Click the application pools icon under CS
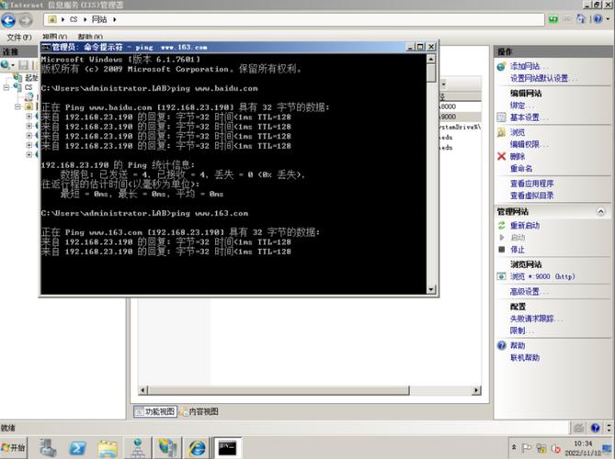Viewport: 615px width, 459px height. [29, 96]
